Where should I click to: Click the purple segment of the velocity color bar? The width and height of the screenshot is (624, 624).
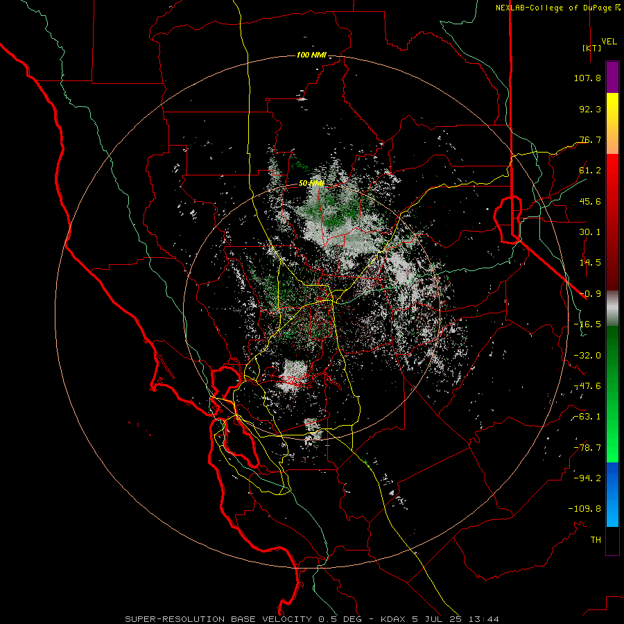point(612,78)
